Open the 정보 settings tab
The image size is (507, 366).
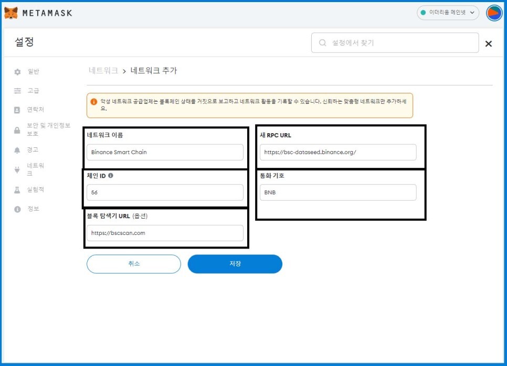(33, 209)
